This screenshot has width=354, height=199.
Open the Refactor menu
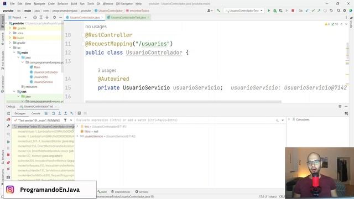[63, 4]
